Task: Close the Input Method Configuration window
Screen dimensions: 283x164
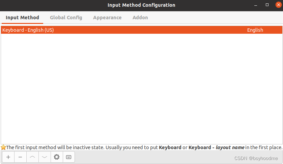Action: 279,5
